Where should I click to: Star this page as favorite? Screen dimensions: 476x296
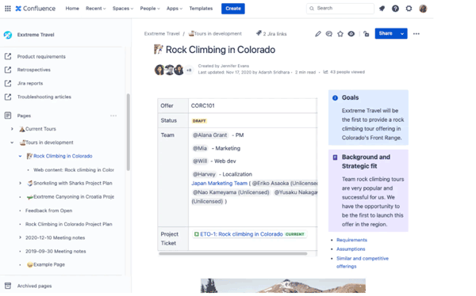pos(340,33)
